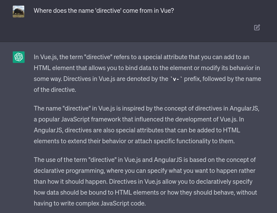277x213 pixels.
Task: Click the paragraph starting "The name "directive" in Vue.js"
Action: pyautogui.click(x=146, y=125)
